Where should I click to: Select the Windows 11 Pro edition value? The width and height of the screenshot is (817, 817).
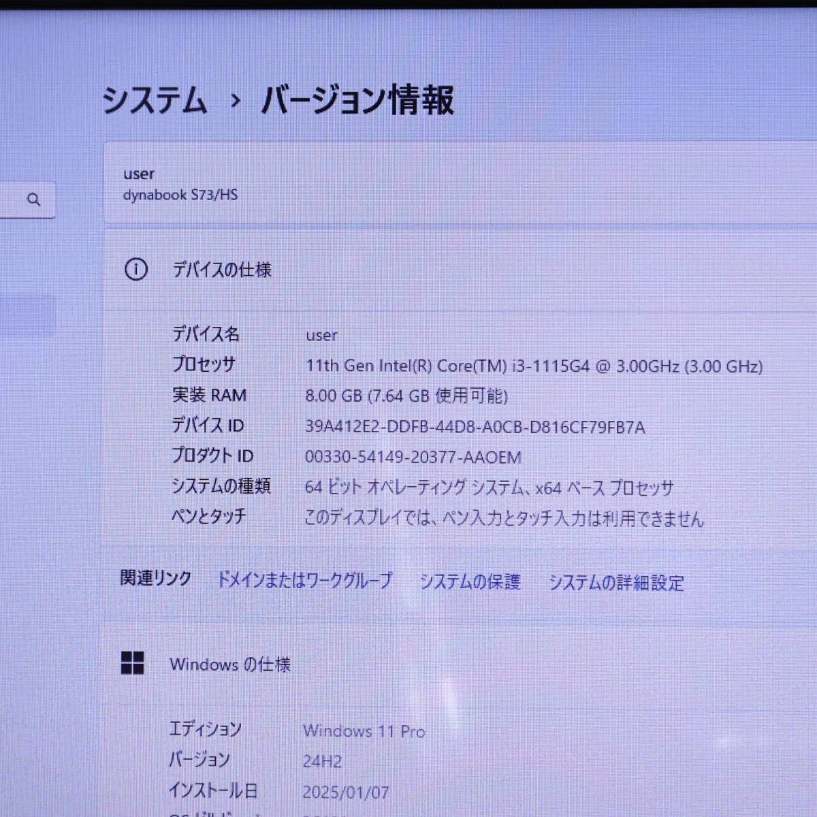pos(364,731)
